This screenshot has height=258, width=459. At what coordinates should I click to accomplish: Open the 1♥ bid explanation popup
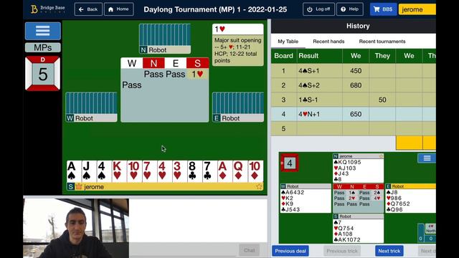point(238,44)
